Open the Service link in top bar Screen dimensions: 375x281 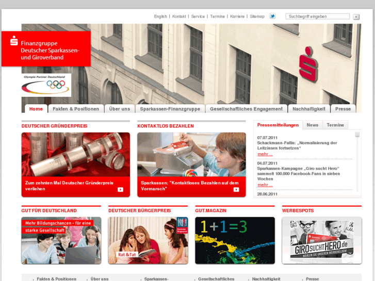tap(198, 16)
